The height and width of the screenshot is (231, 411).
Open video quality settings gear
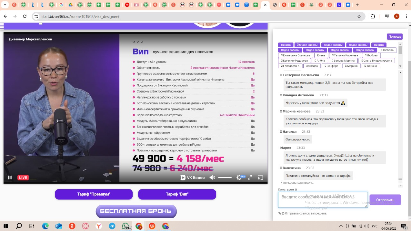239,178
